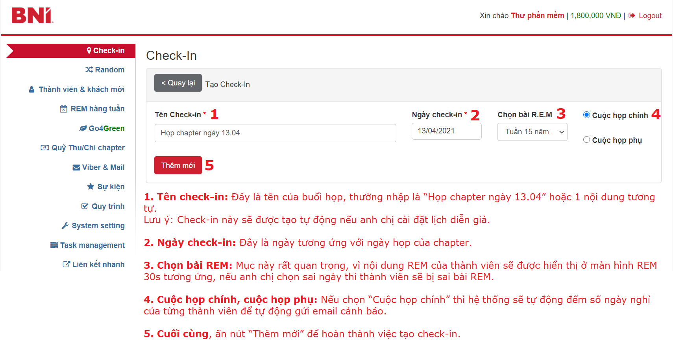Select the Cuộc họp phụ radio button
This screenshot has height=351, width=673.
click(x=586, y=140)
